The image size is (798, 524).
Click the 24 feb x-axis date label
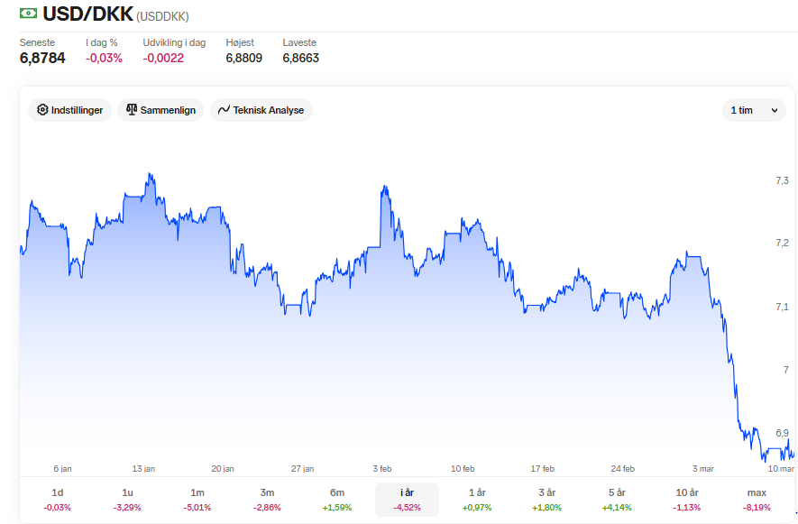[x=623, y=468]
